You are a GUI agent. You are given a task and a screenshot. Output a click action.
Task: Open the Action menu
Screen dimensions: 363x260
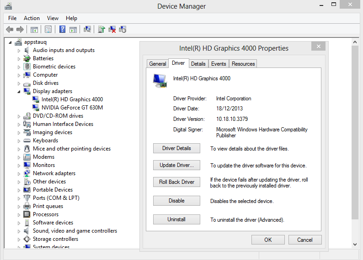[x=32, y=18]
